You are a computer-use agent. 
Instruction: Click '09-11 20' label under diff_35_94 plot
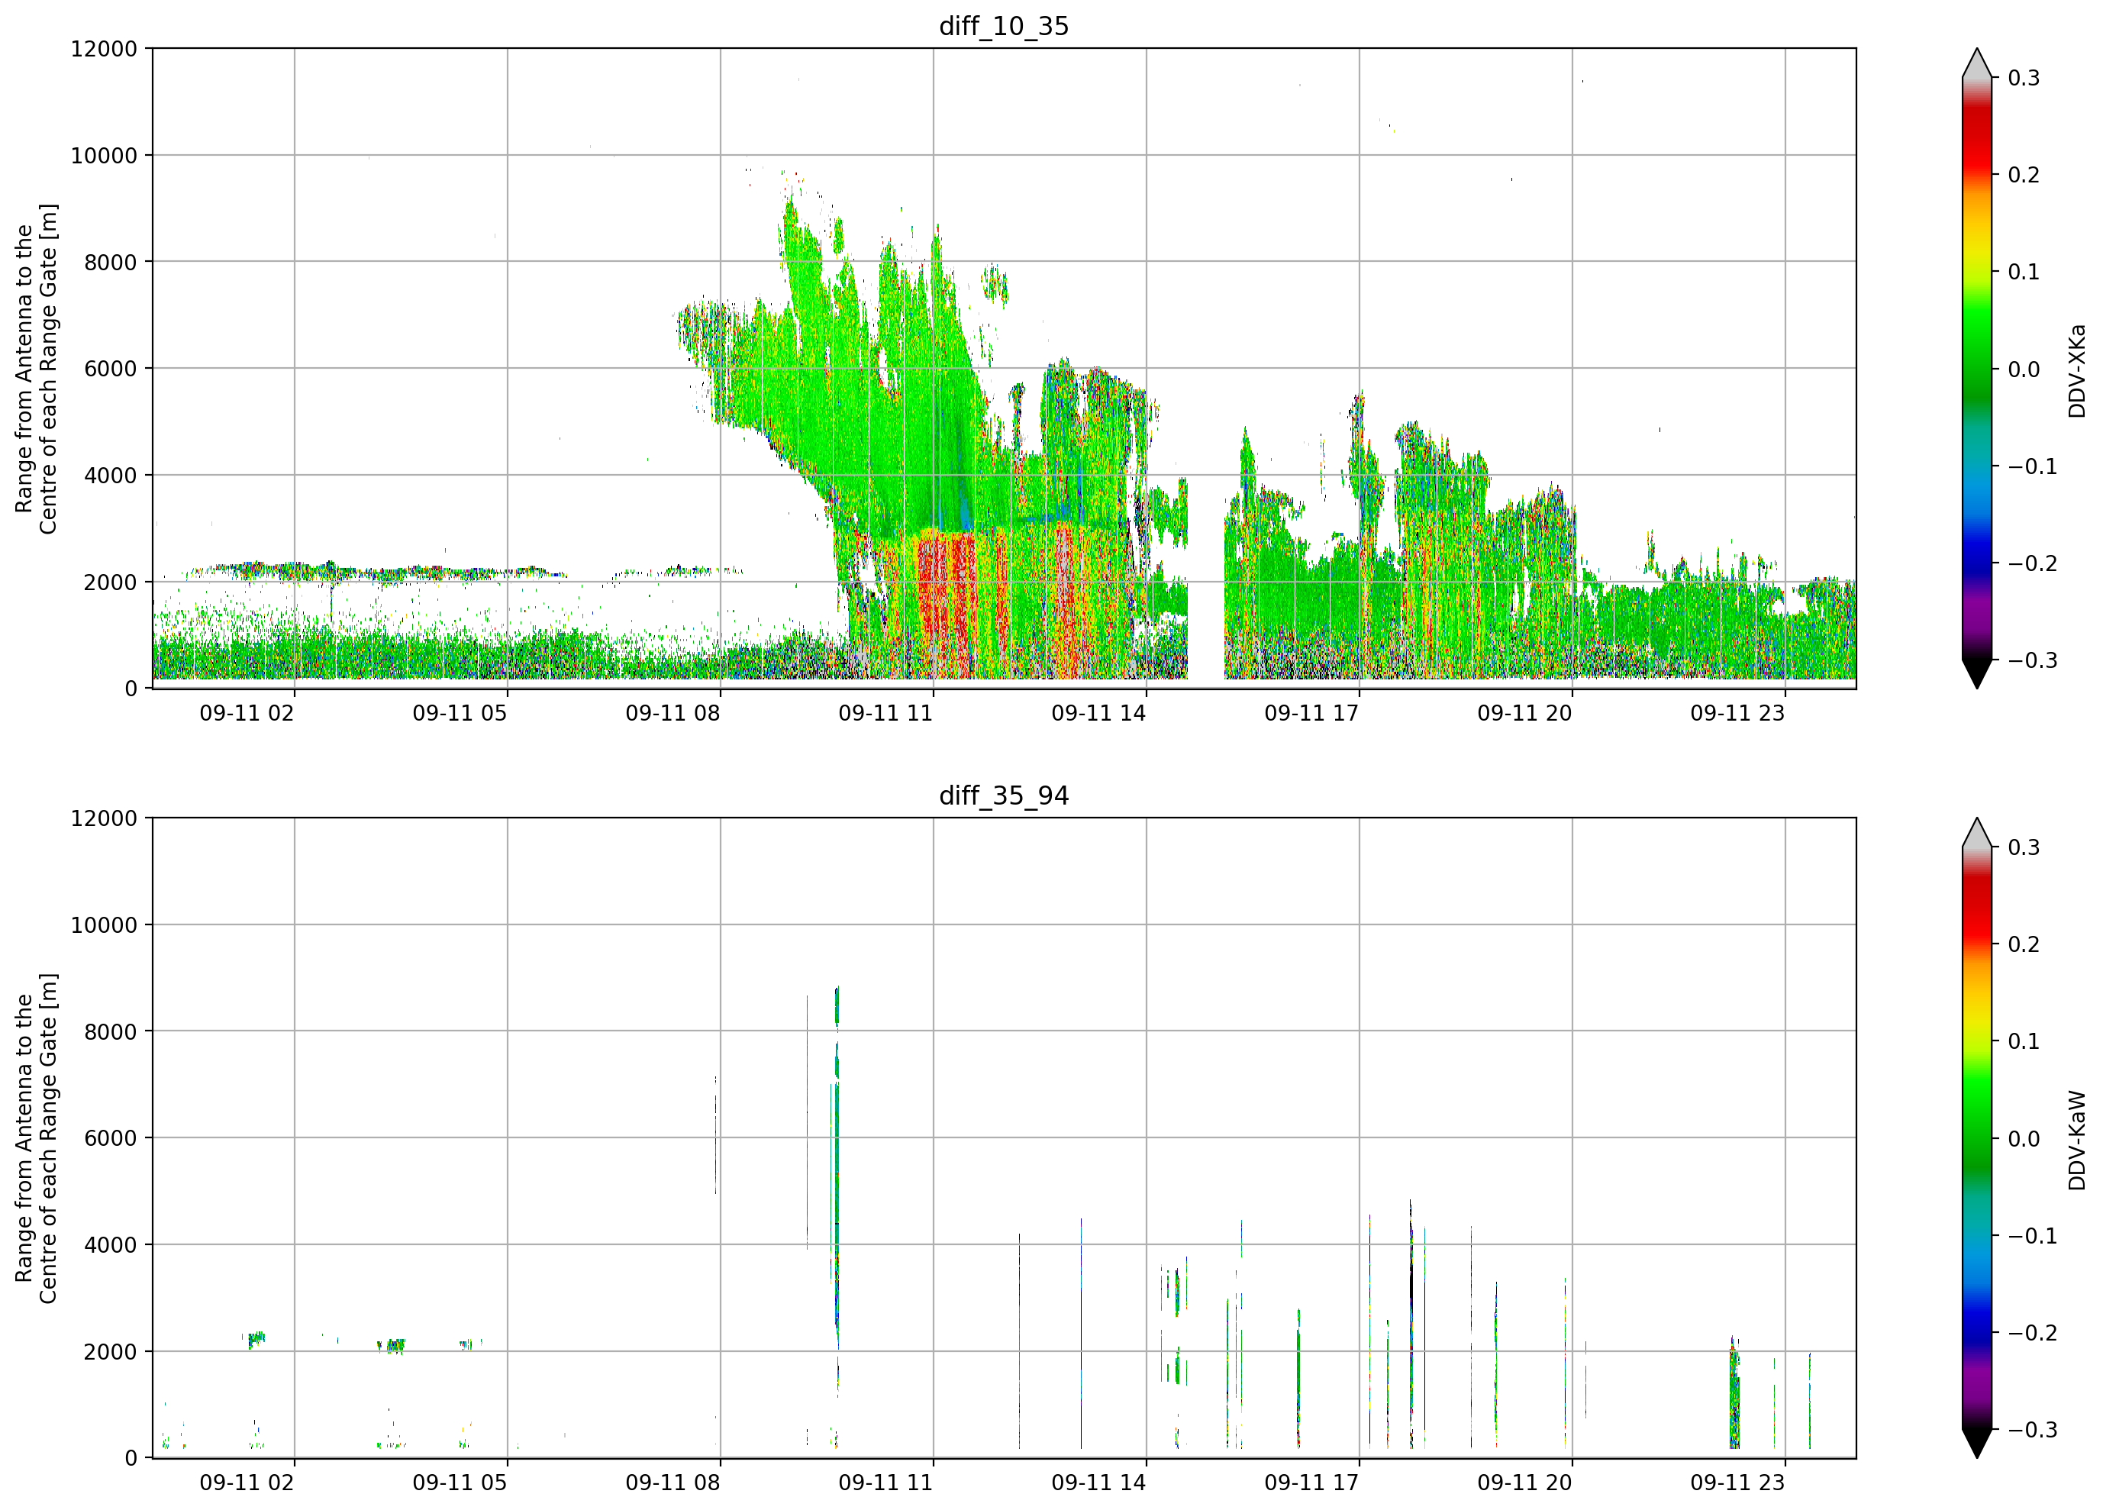(x=1525, y=1483)
